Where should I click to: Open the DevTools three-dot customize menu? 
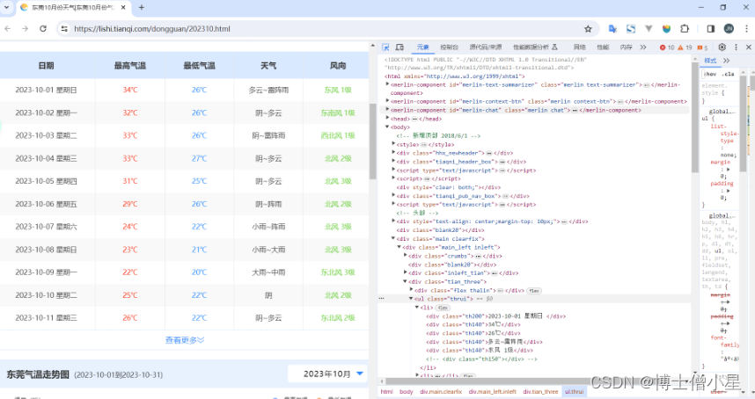(736, 47)
